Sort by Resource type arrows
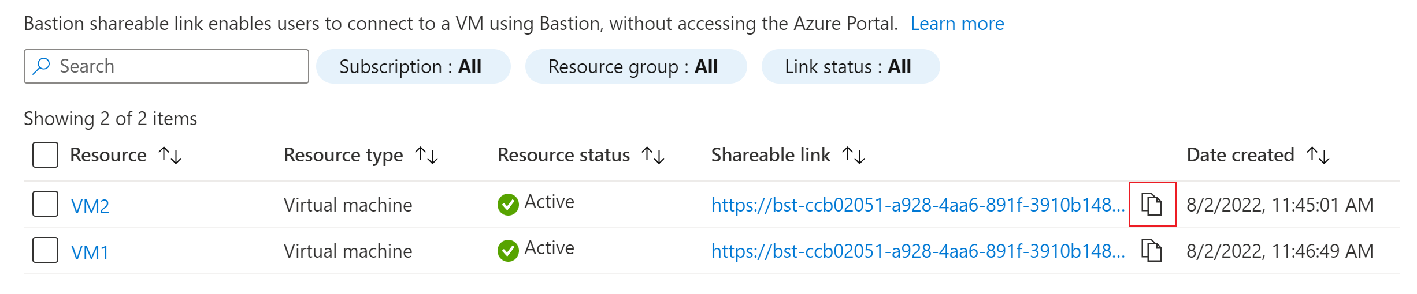 click(x=426, y=155)
